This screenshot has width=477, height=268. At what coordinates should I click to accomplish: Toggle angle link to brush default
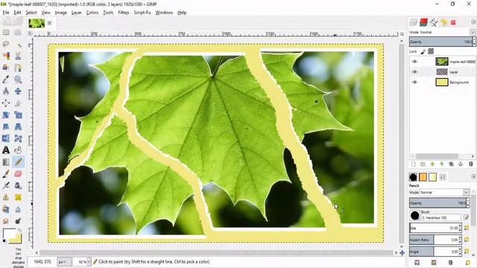pos(467,252)
